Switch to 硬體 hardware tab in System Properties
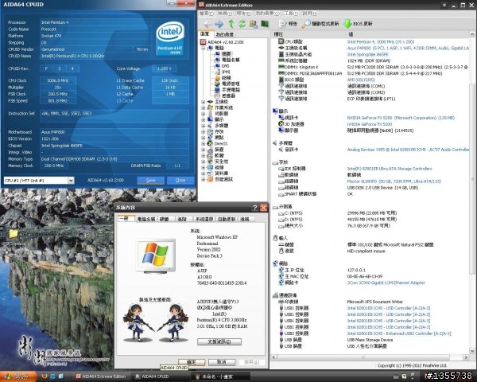The height and width of the screenshot is (382, 477). click(165, 219)
